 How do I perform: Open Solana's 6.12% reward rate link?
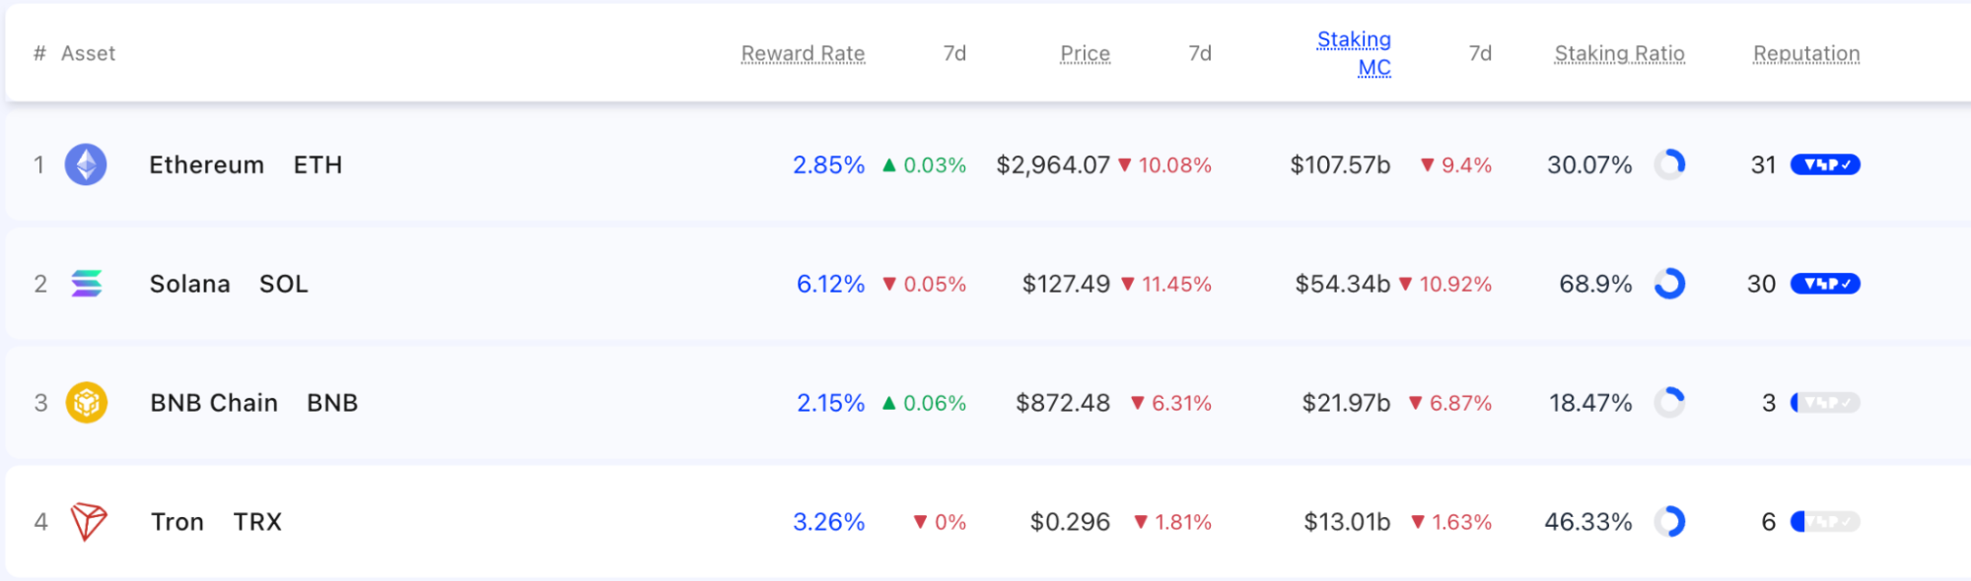tap(828, 284)
